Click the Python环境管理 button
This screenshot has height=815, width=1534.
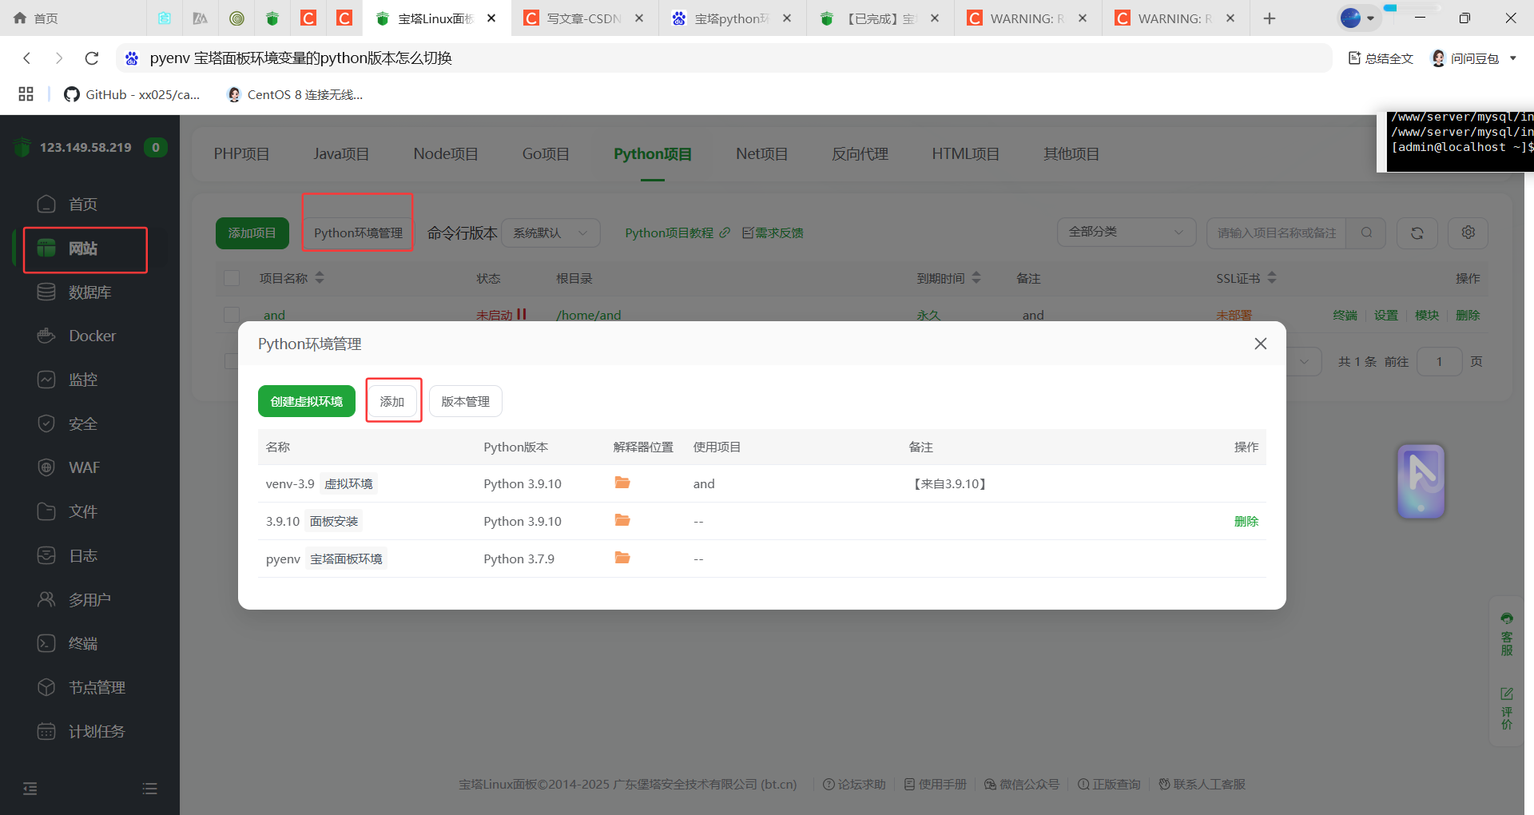(358, 233)
